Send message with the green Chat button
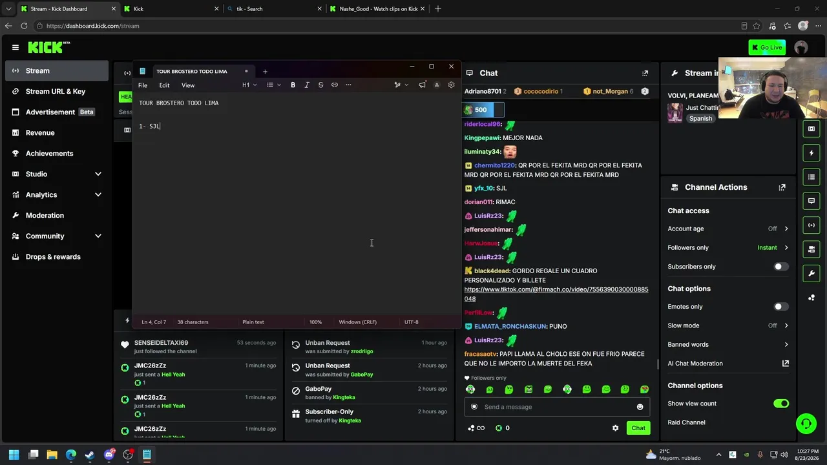The image size is (827, 465). click(x=638, y=428)
